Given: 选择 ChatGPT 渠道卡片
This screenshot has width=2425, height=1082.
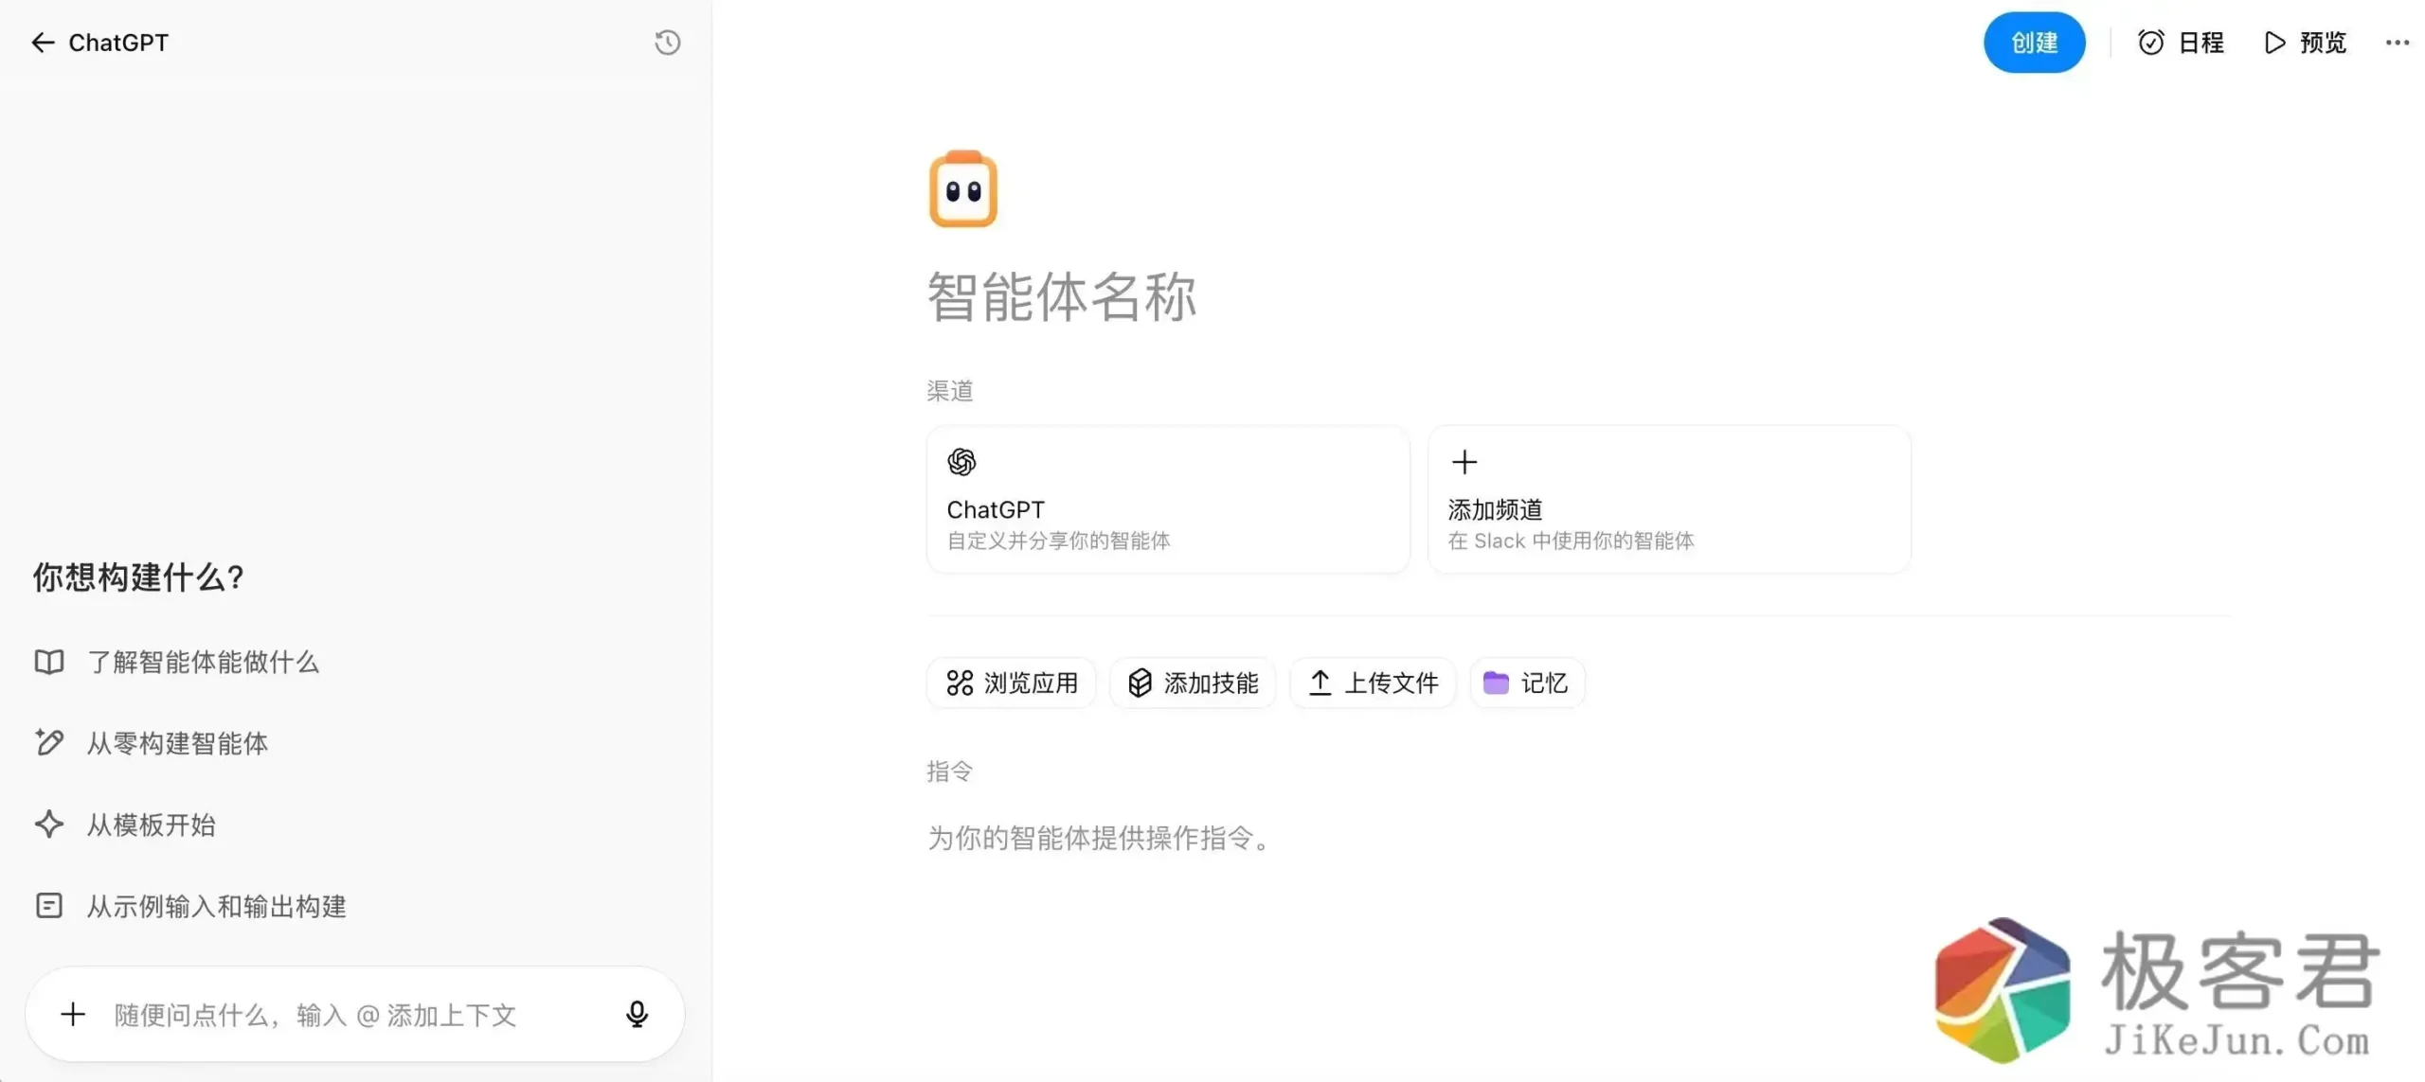Looking at the screenshot, I should coord(1167,499).
